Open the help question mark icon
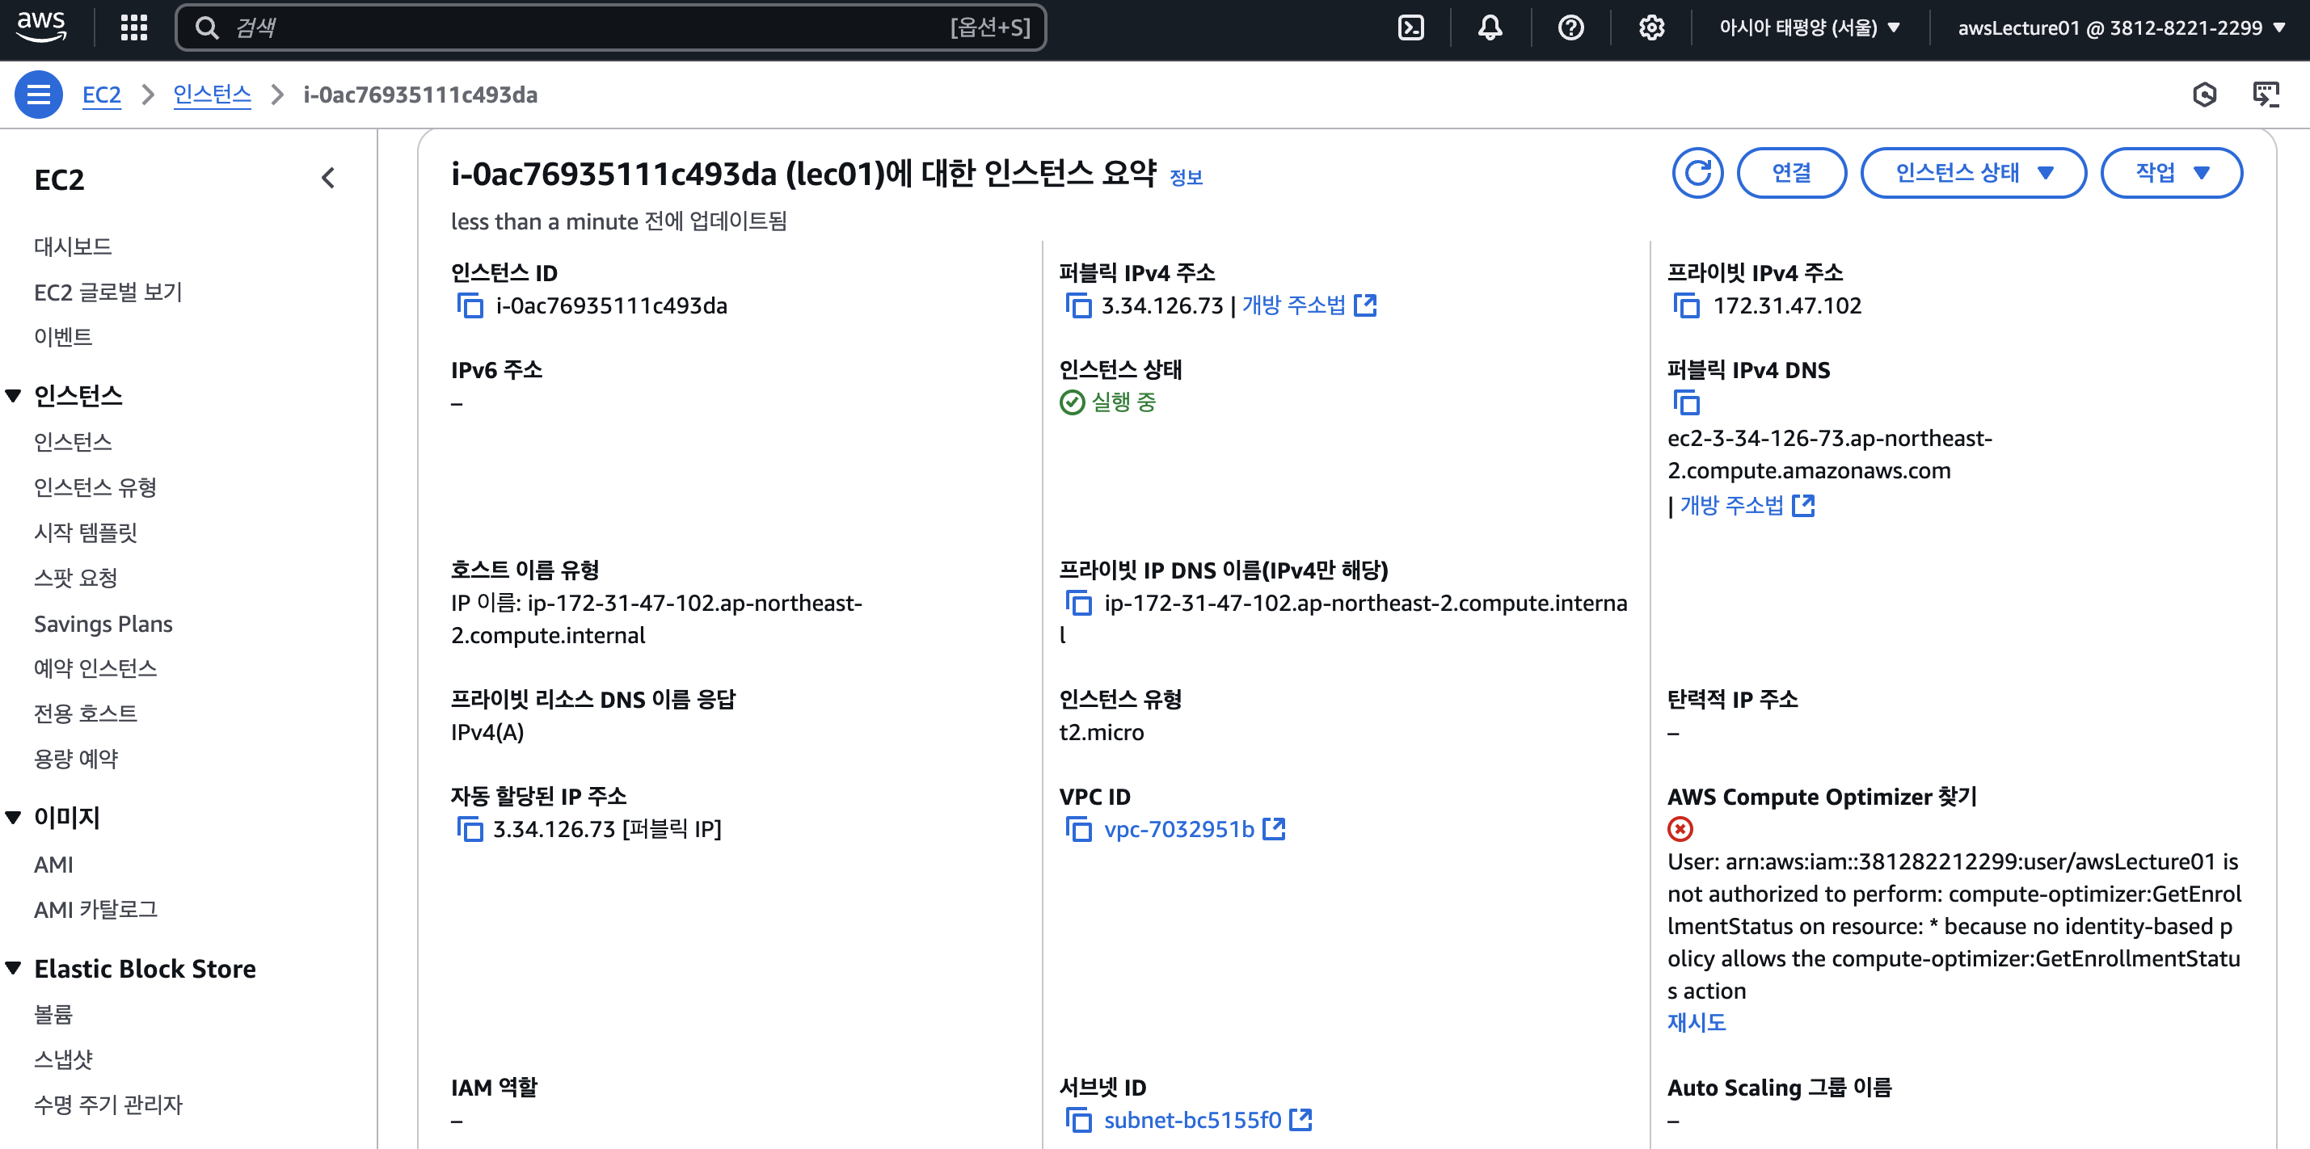2310x1149 pixels. pyautogui.click(x=1571, y=27)
